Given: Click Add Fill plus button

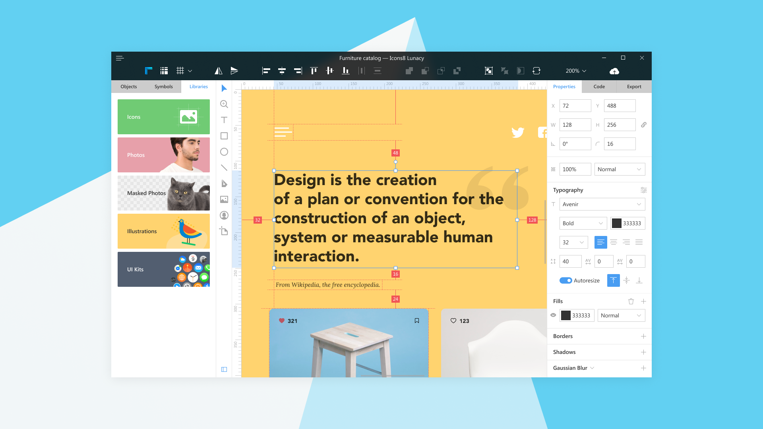Looking at the screenshot, I should (643, 301).
